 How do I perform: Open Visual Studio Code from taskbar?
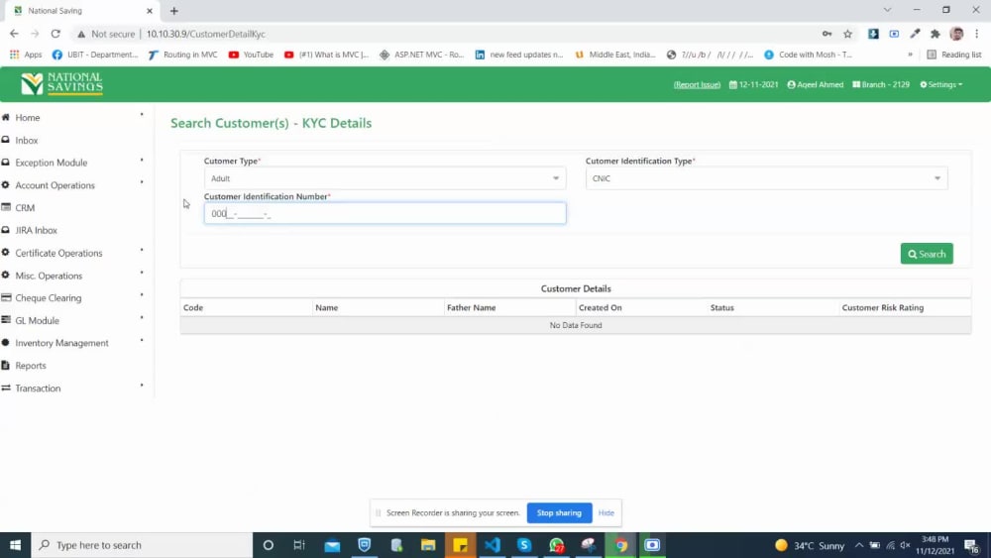(x=493, y=545)
